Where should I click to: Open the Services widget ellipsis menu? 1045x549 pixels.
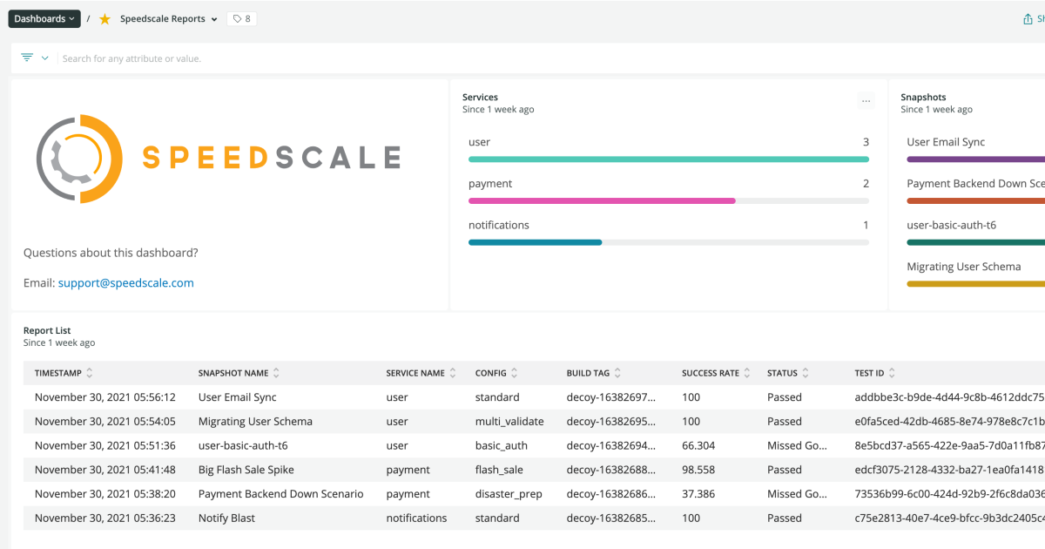[866, 101]
